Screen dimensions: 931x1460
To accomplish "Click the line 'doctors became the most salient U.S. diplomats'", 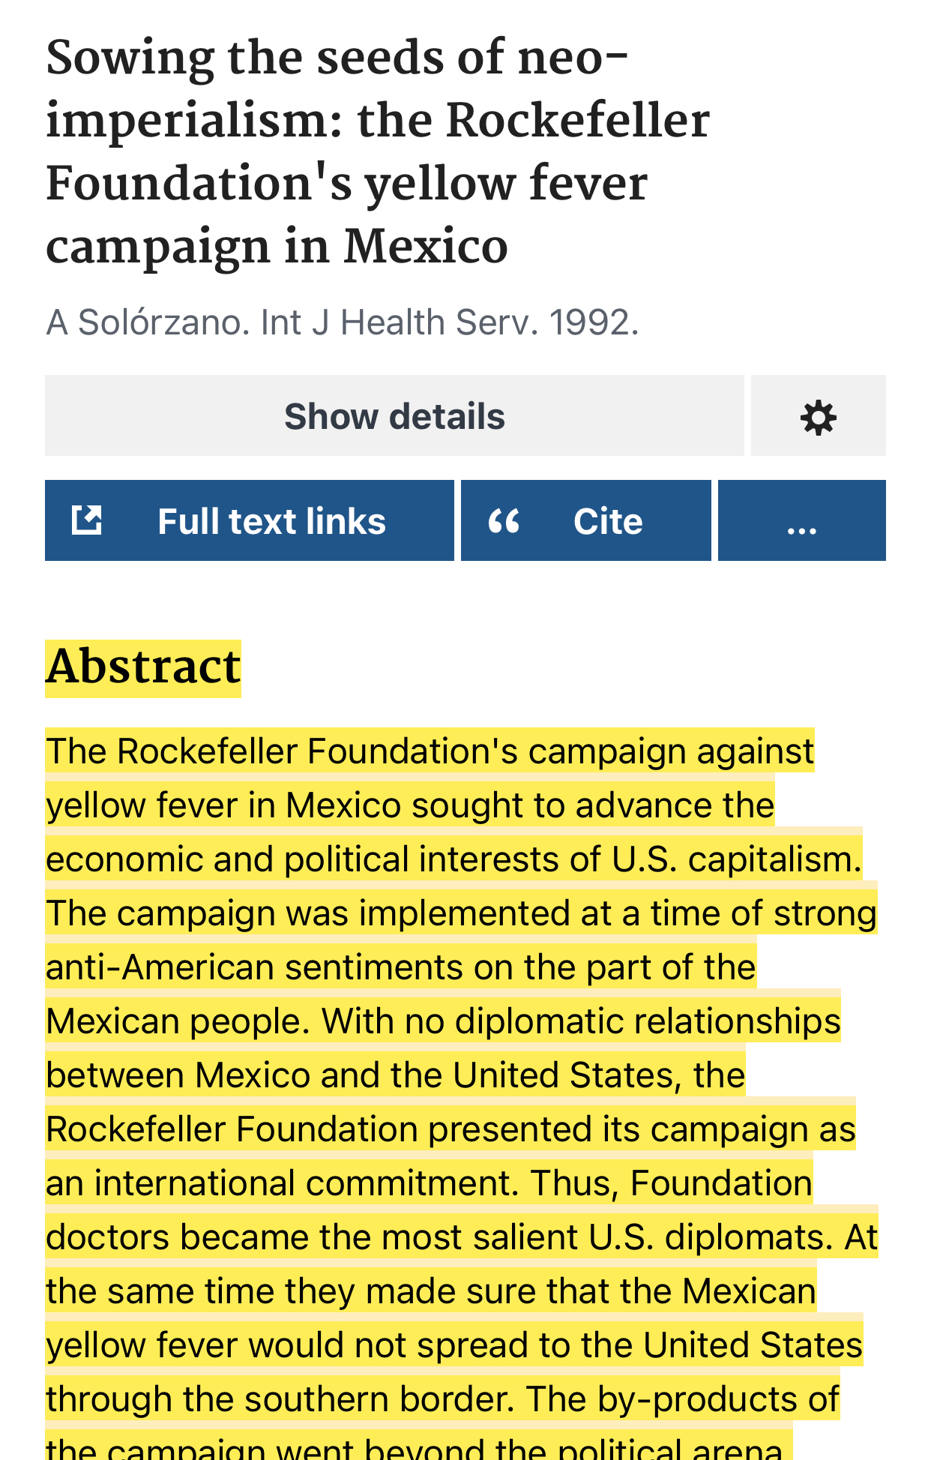I will (x=439, y=1237).
